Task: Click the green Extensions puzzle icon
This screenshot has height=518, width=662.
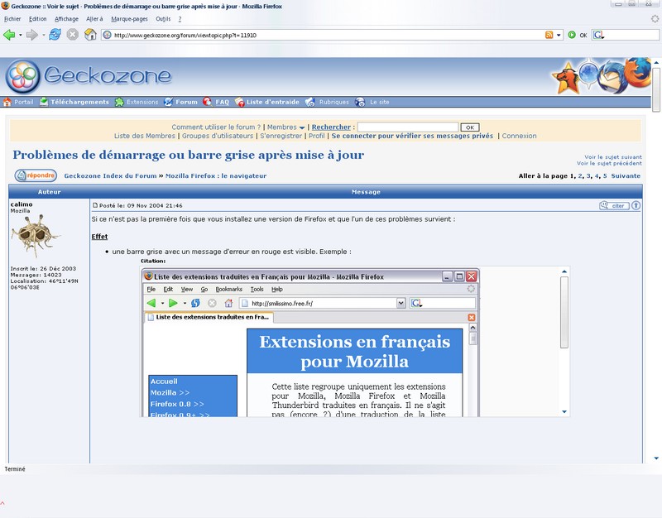Action: pos(119,102)
